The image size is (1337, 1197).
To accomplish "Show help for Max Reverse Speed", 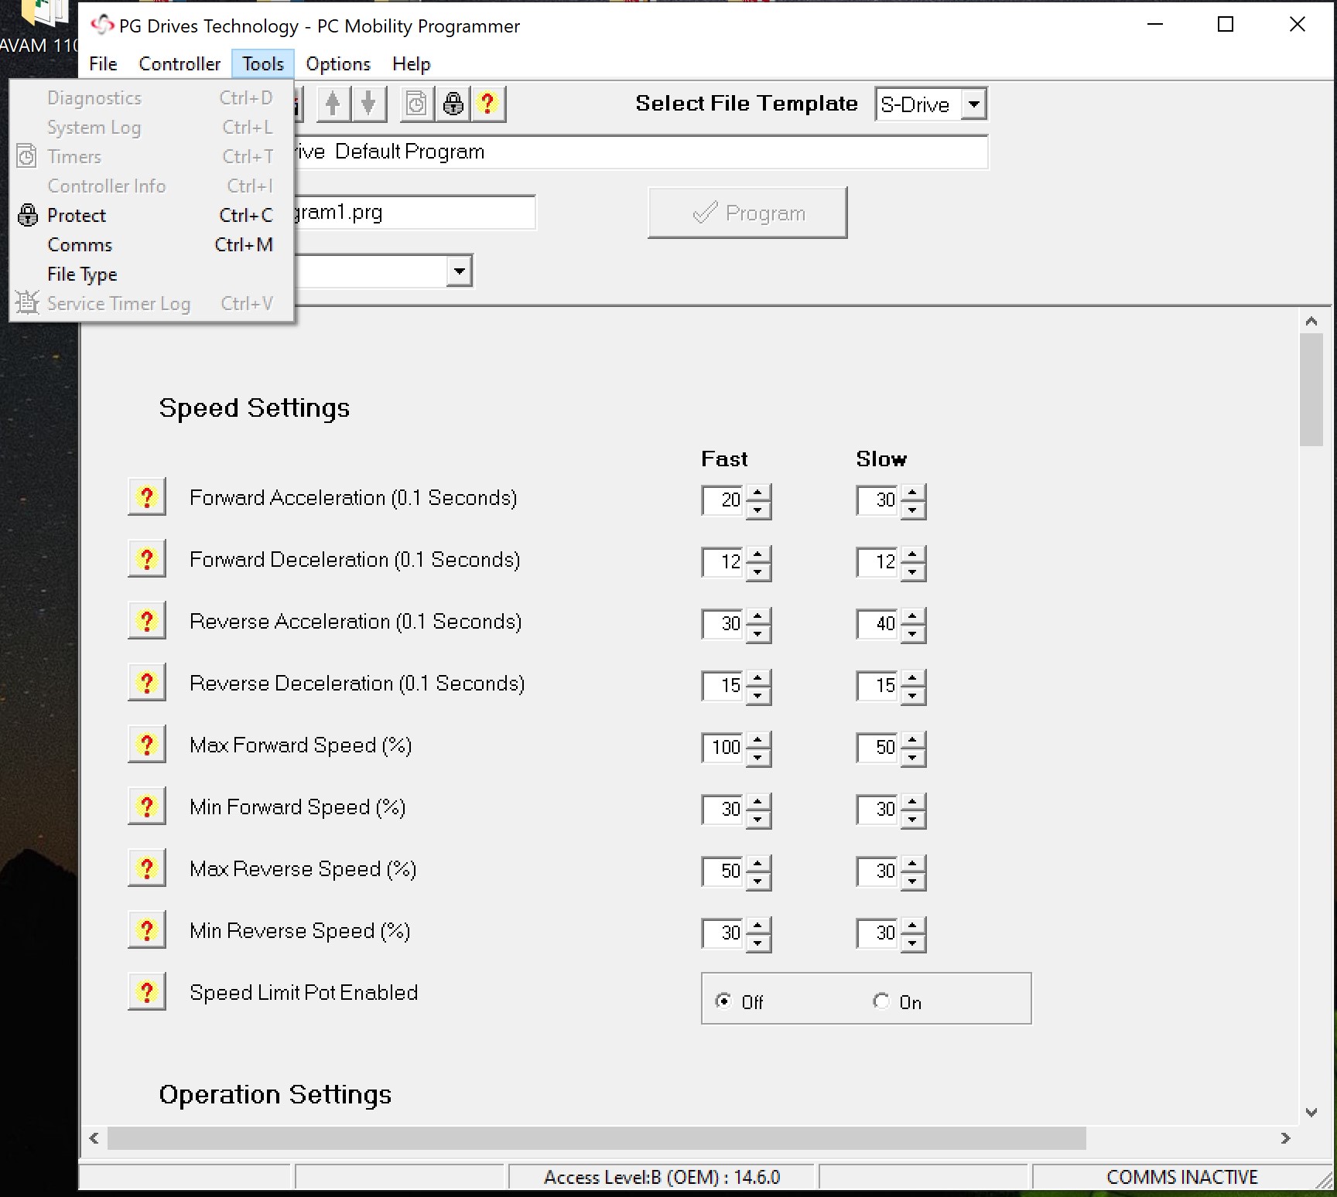I will pyautogui.click(x=147, y=869).
